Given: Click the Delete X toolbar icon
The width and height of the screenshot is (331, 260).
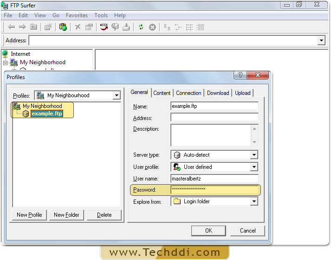Looking at the screenshot, I should click(78, 27).
